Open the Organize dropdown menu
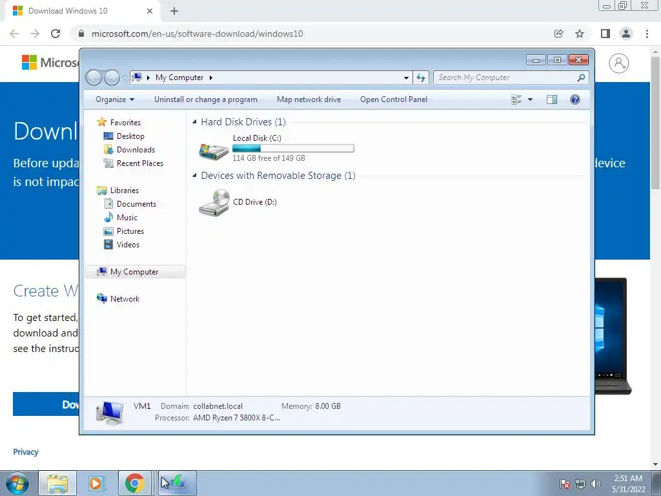 click(115, 99)
